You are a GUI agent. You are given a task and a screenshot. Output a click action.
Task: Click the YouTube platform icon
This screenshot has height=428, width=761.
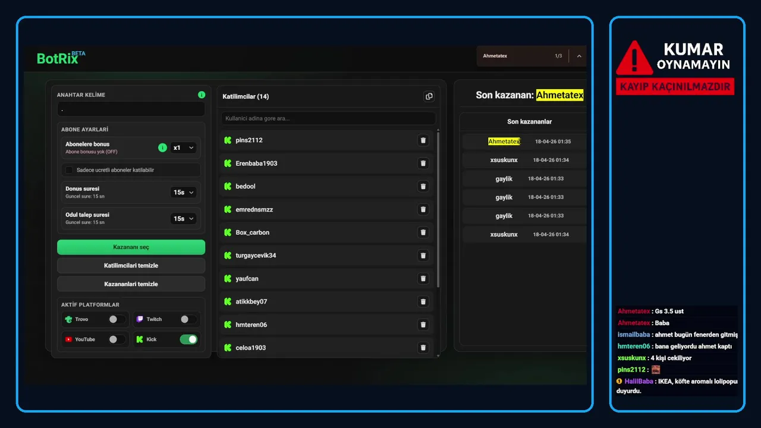click(x=68, y=339)
